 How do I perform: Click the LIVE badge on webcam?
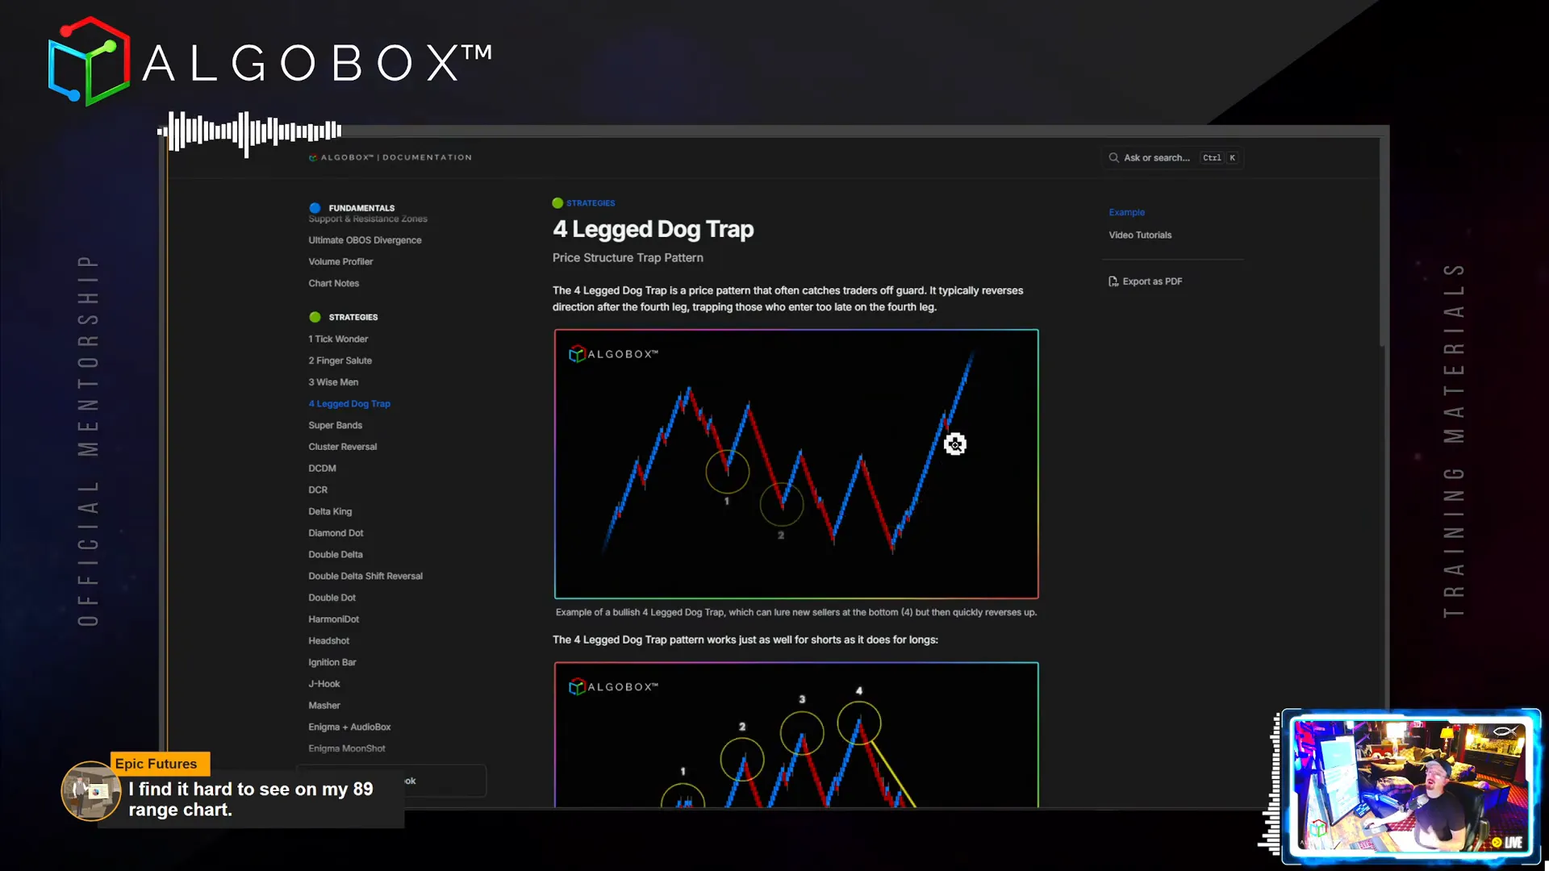[x=1507, y=842]
